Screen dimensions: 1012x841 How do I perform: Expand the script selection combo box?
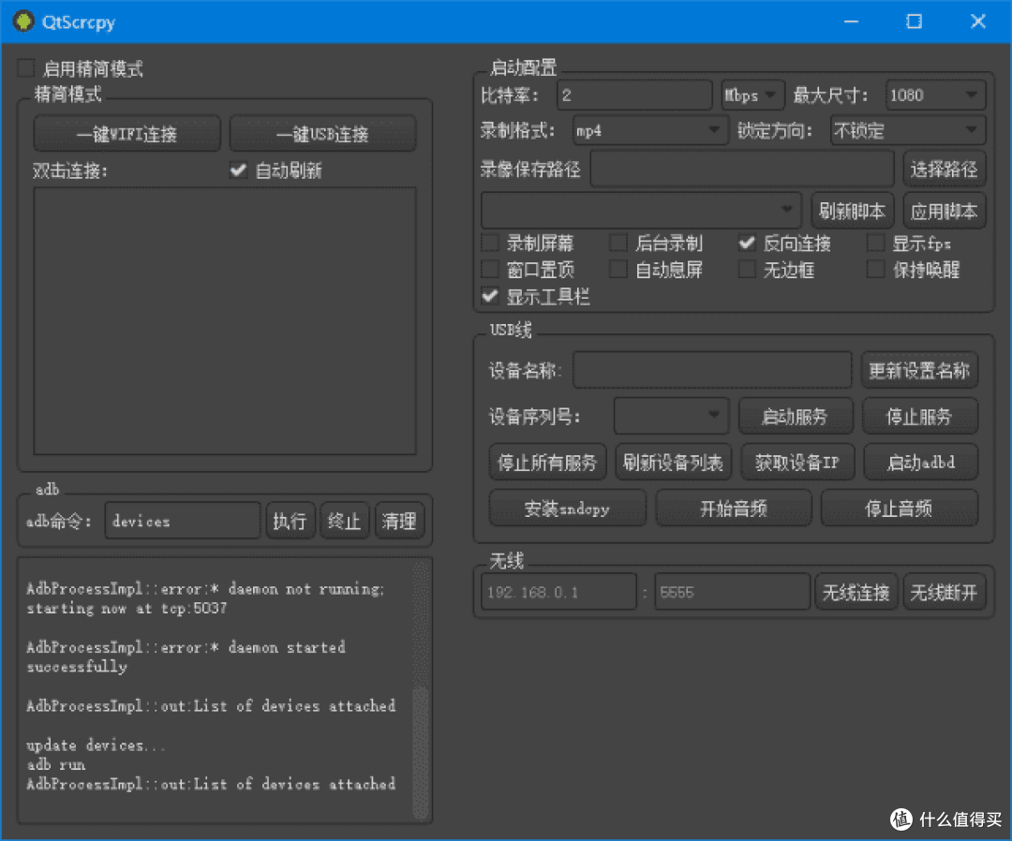click(641, 210)
